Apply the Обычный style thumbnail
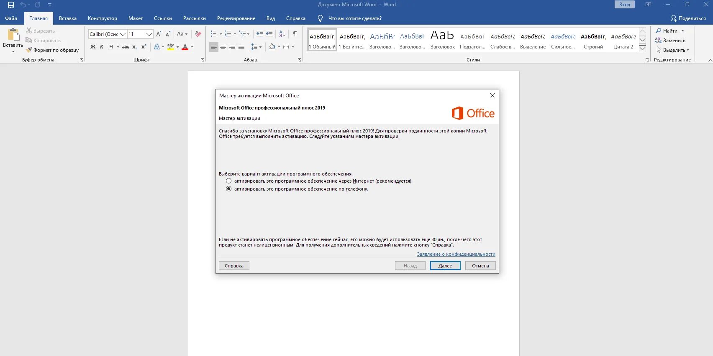This screenshot has width=713, height=356. tap(322, 40)
